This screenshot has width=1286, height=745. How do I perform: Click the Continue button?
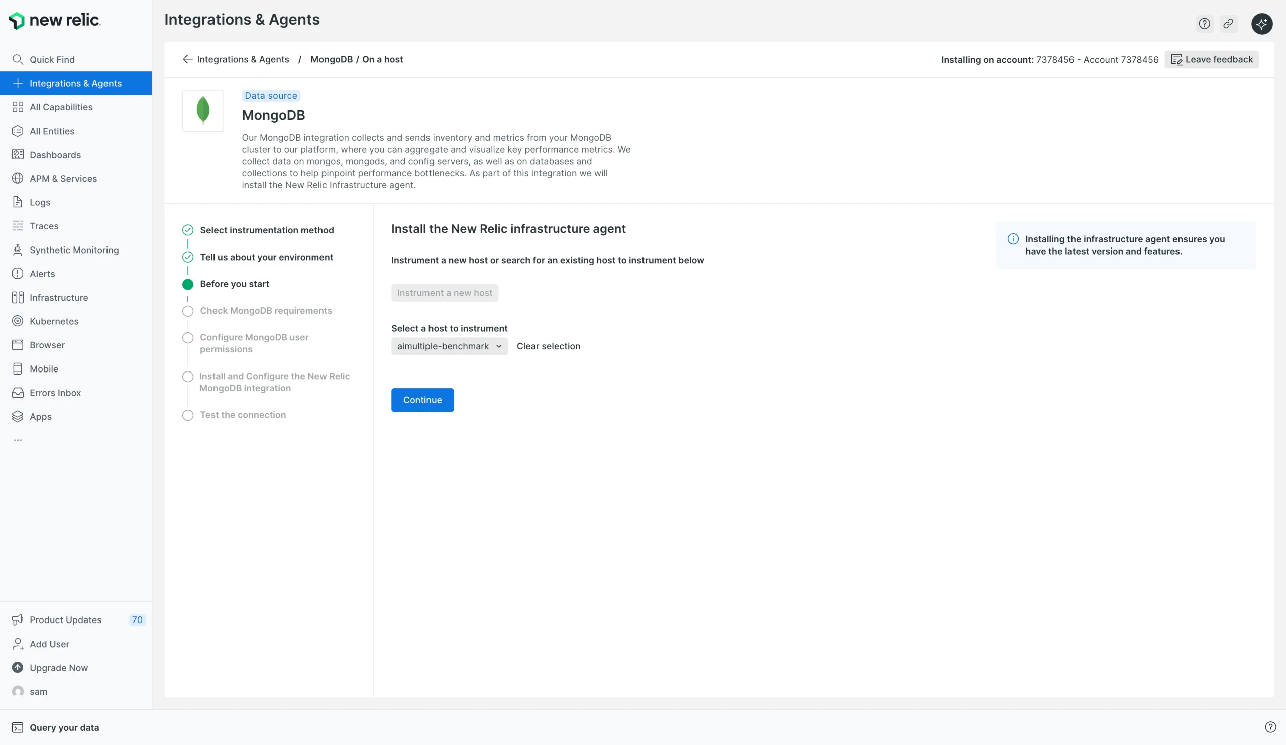click(x=422, y=400)
